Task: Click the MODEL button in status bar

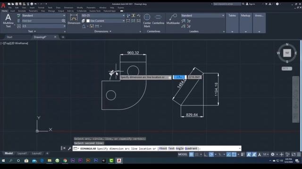Action: (x=183, y=154)
